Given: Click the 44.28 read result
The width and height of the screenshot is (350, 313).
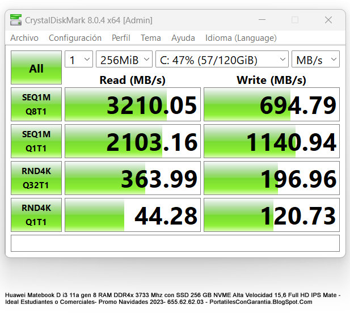Looking at the screenshot, I should pos(133,214).
